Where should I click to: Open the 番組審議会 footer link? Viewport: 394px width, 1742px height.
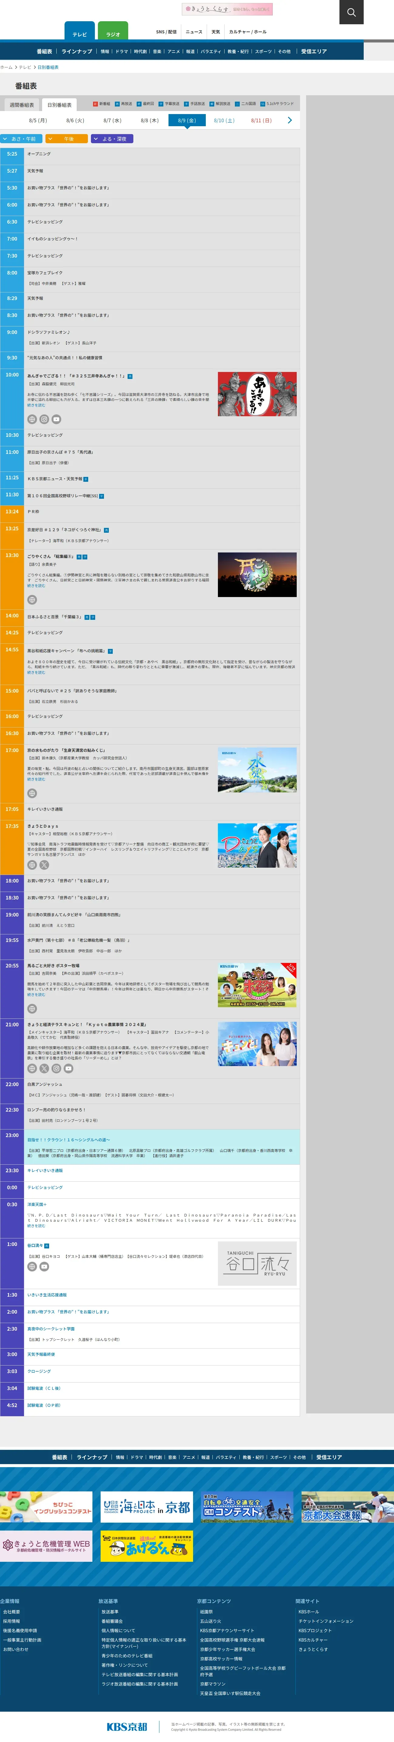112,1621
